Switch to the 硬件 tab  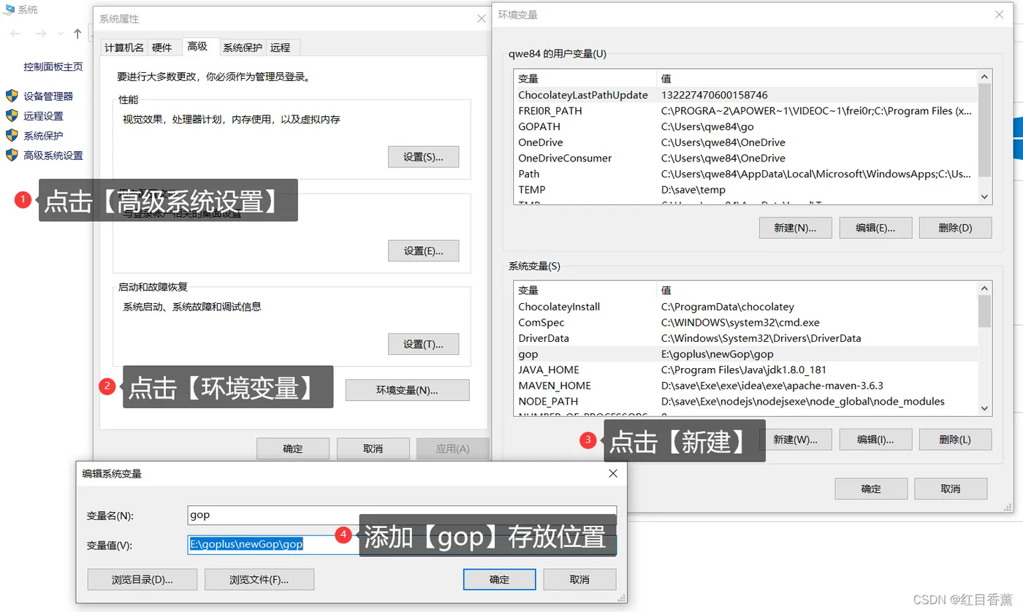coord(162,47)
